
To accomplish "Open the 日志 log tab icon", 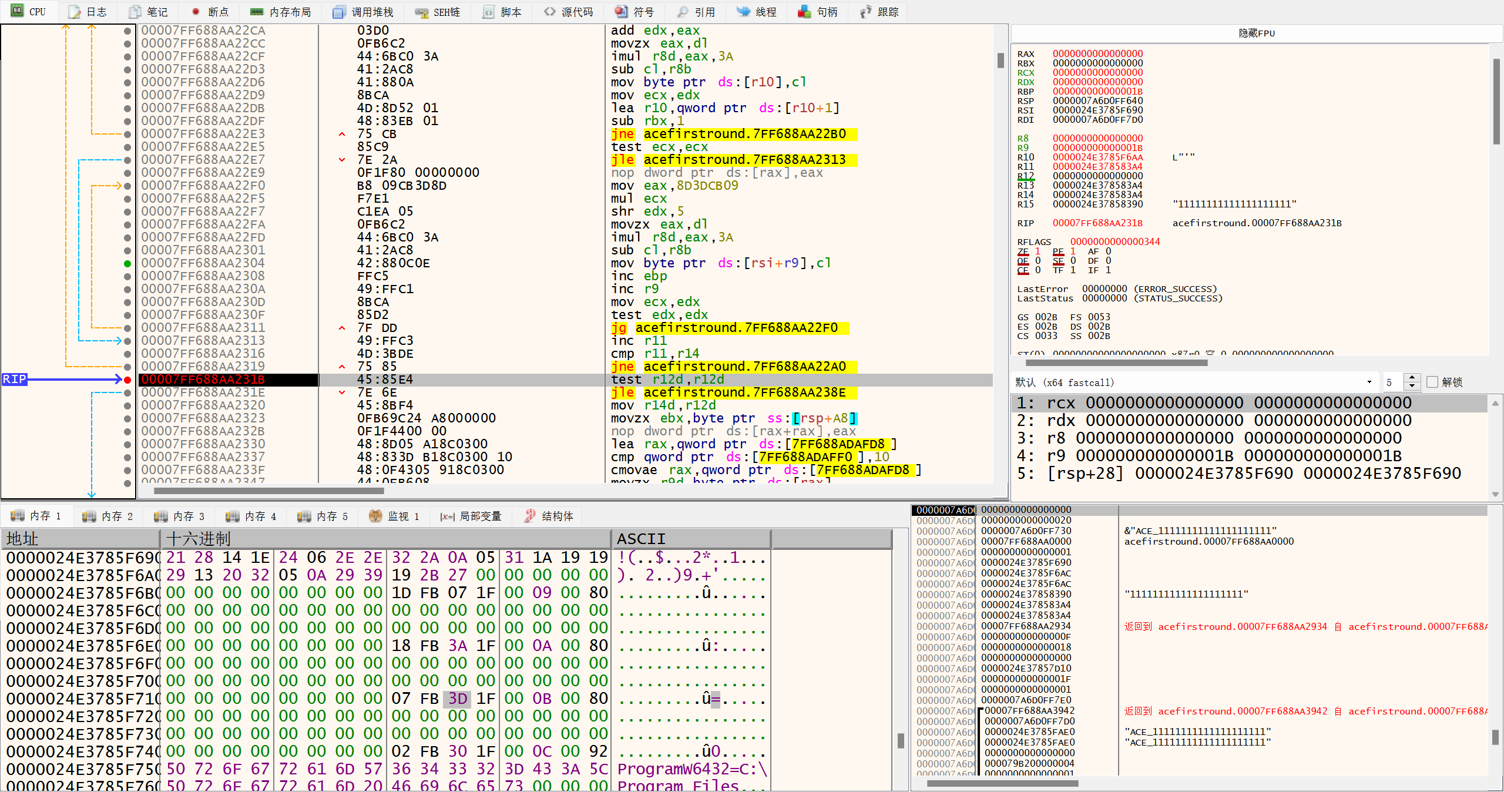I will click(x=75, y=12).
